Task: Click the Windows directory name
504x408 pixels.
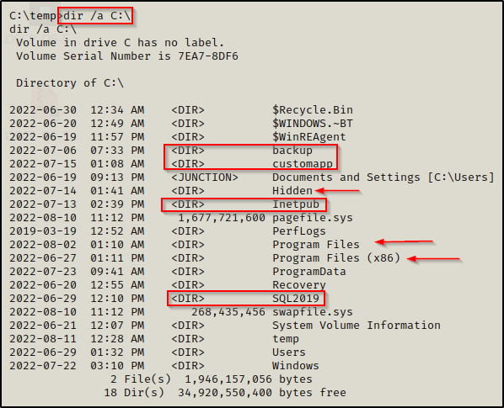Action: click(296, 366)
